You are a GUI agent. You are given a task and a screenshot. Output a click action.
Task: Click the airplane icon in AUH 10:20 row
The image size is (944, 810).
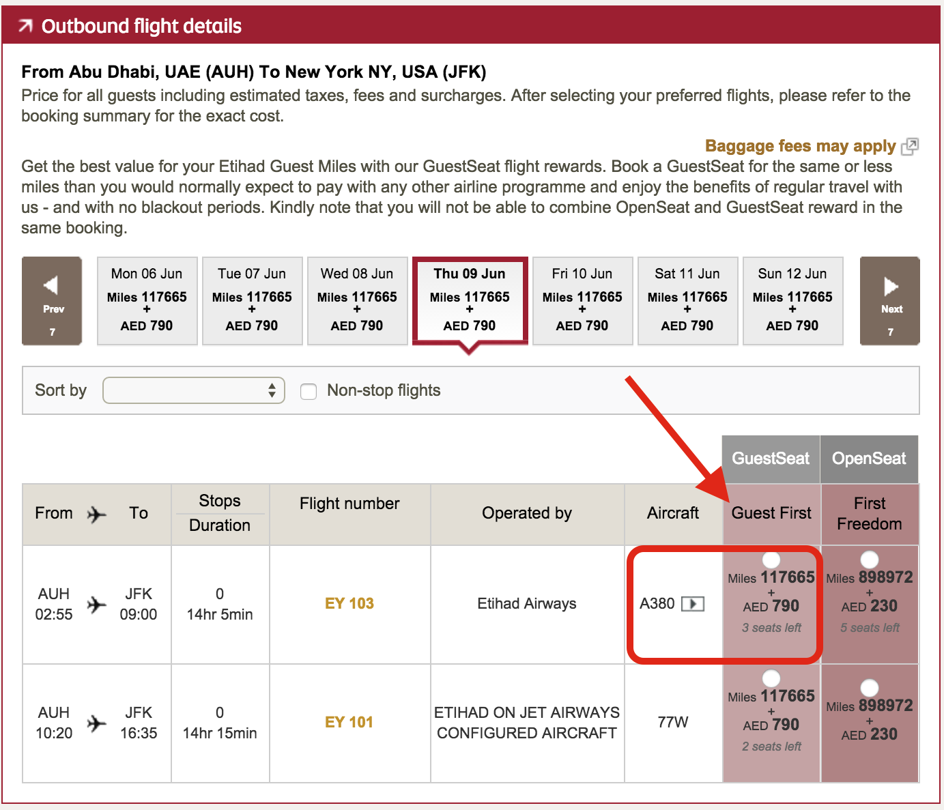click(97, 723)
